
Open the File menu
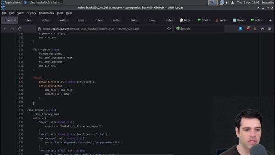point(4,13)
